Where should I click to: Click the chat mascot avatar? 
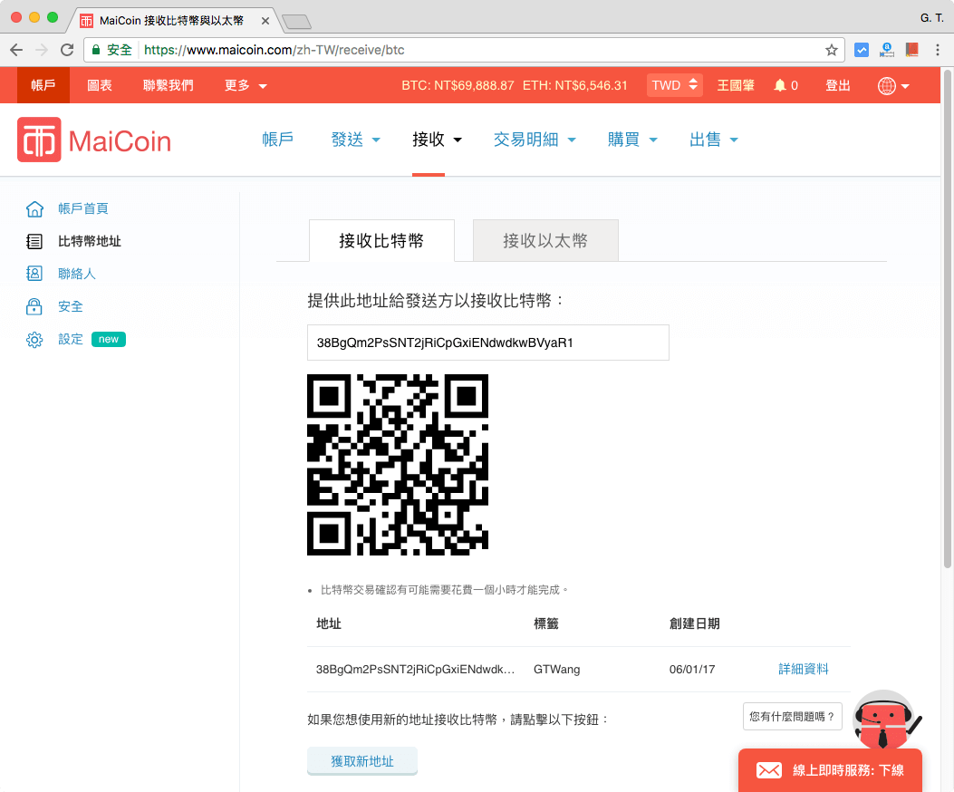[882, 720]
